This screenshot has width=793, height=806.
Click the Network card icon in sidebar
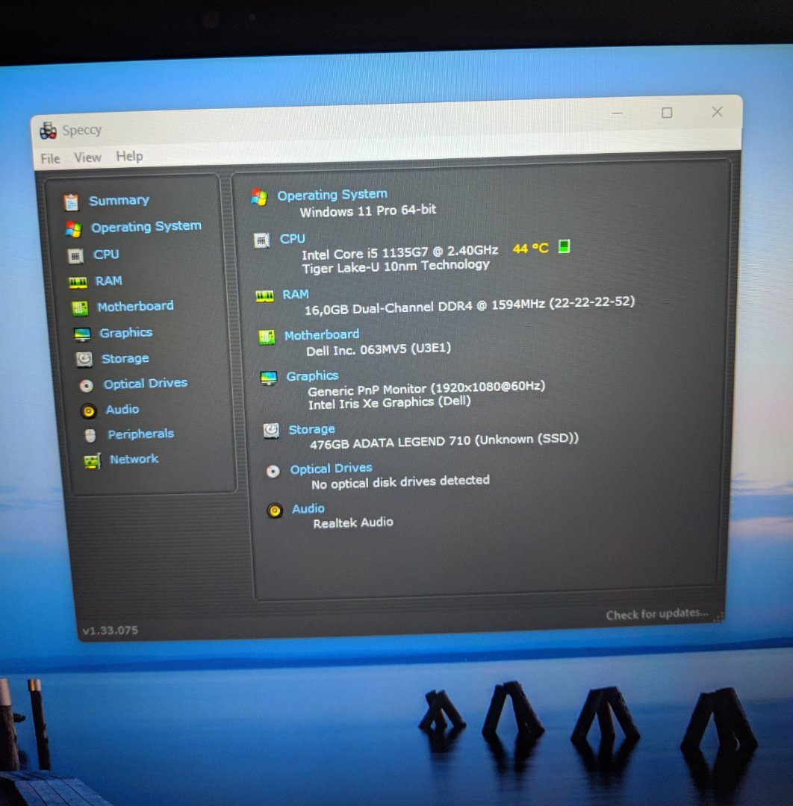pyautogui.click(x=93, y=461)
